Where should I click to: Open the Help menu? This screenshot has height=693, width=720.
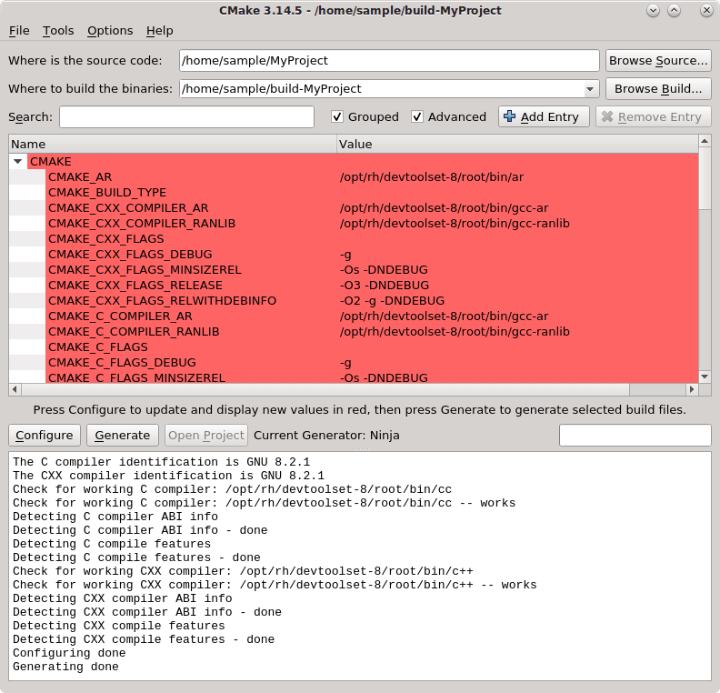(x=159, y=31)
